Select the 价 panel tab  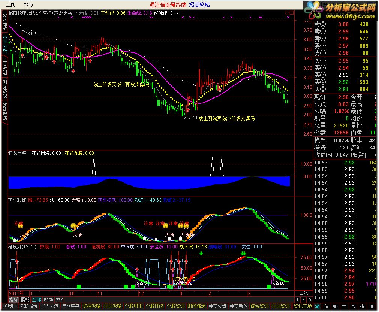point(326,306)
